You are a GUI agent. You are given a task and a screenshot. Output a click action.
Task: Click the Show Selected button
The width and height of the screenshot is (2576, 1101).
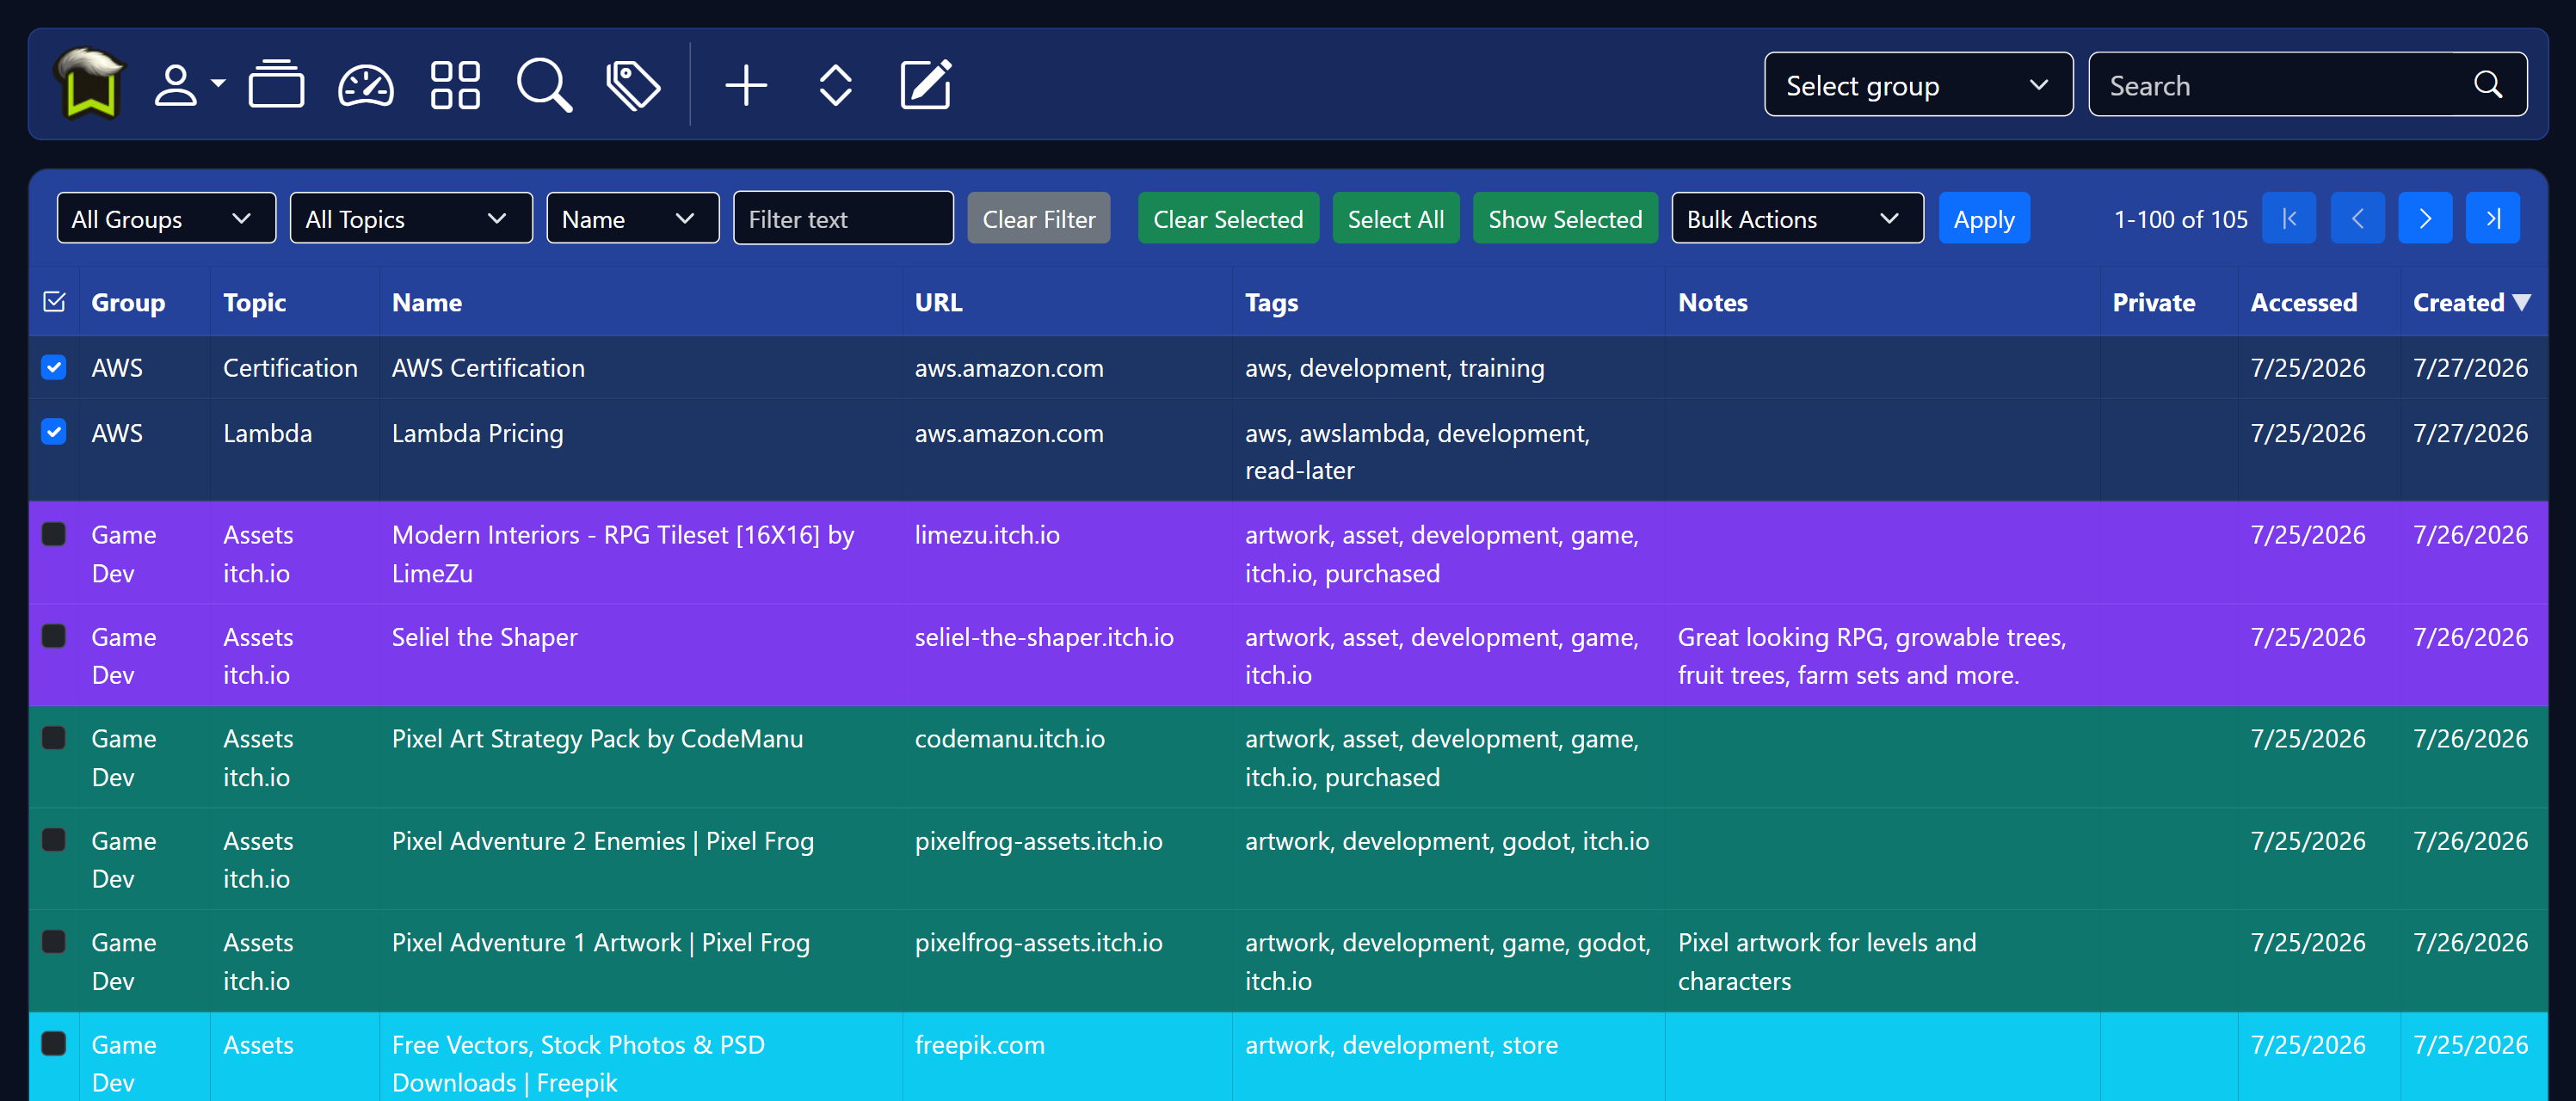click(1565, 218)
